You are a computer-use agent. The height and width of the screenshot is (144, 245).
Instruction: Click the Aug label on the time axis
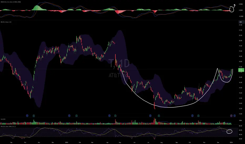point(161,142)
